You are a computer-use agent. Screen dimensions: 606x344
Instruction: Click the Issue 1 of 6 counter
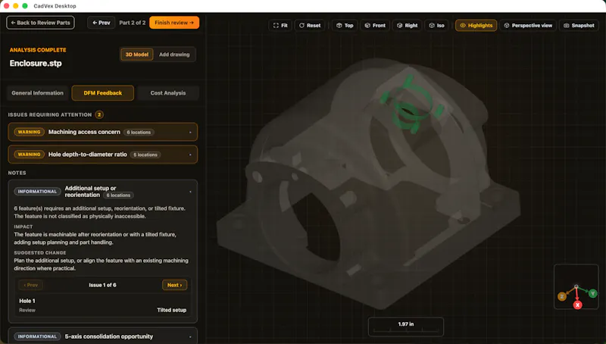[102, 285]
